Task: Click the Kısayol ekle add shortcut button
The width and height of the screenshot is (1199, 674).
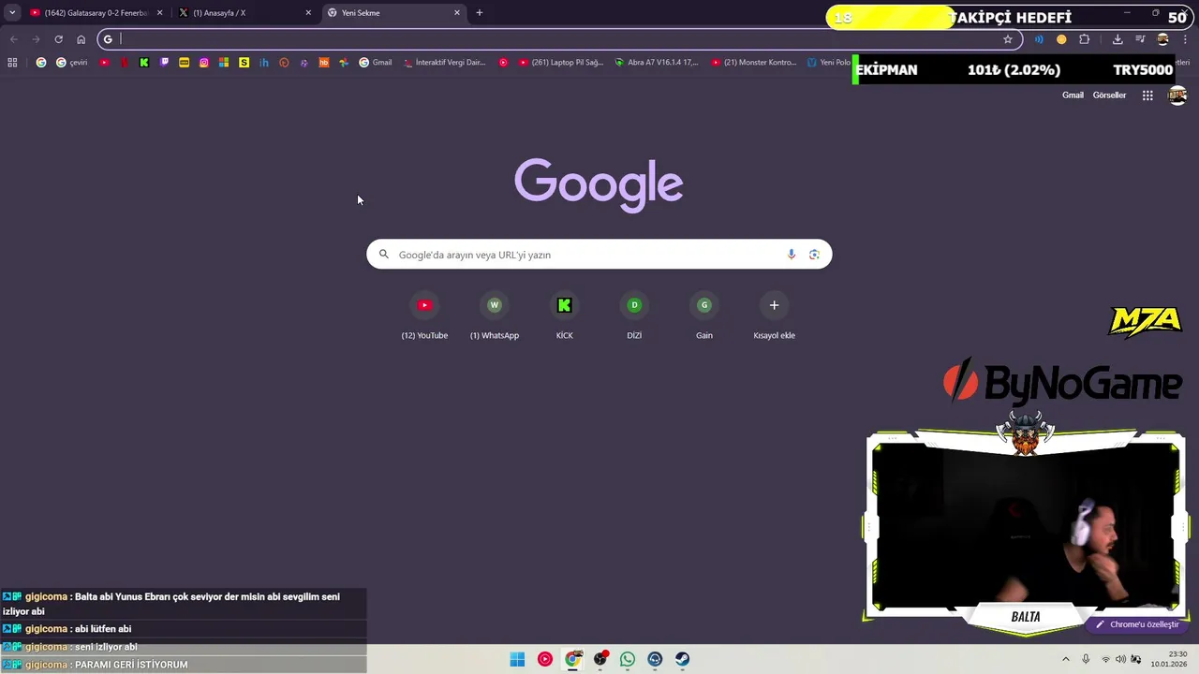Action: 774,316
